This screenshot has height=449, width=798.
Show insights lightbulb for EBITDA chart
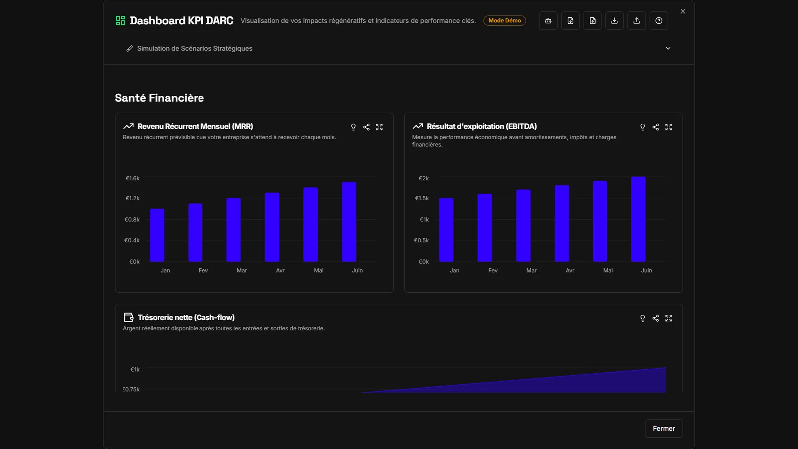[643, 127]
